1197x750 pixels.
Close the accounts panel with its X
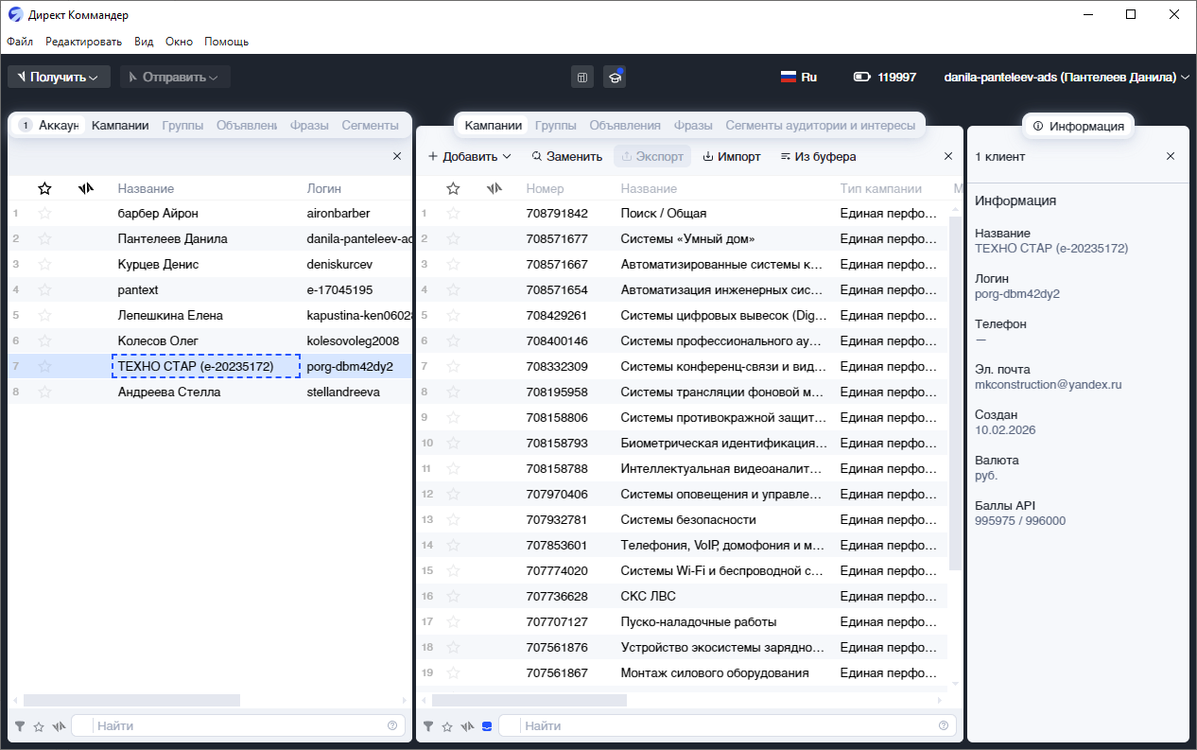point(397,156)
